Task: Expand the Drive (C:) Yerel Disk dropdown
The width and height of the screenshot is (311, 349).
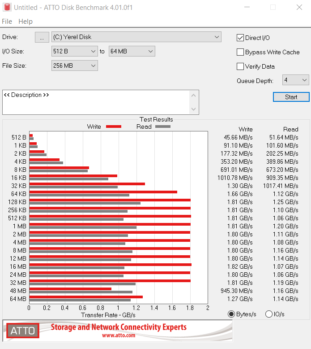Action: (136, 37)
